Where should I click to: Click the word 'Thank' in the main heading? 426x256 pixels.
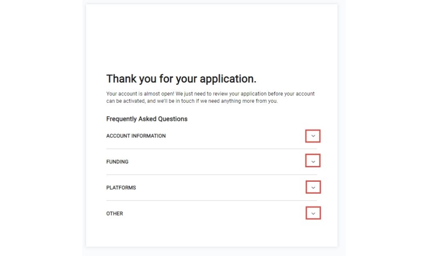[121, 79]
